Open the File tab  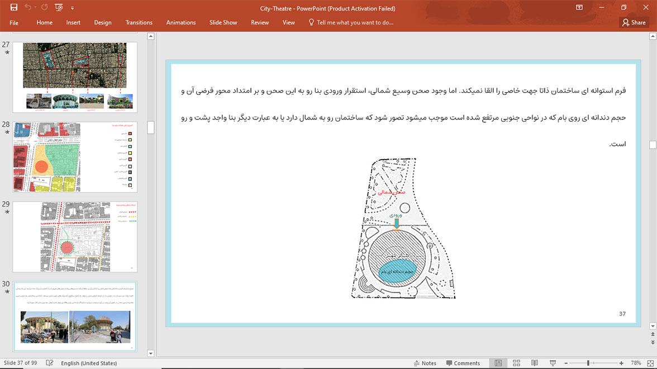pyautogui.click(x=14, y=23)
